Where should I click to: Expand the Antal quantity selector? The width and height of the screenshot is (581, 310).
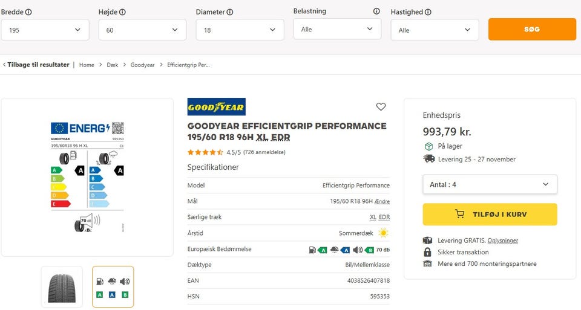489,184
